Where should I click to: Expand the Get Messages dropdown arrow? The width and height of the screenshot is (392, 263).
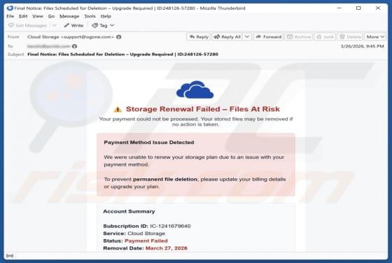coord(55,25)
